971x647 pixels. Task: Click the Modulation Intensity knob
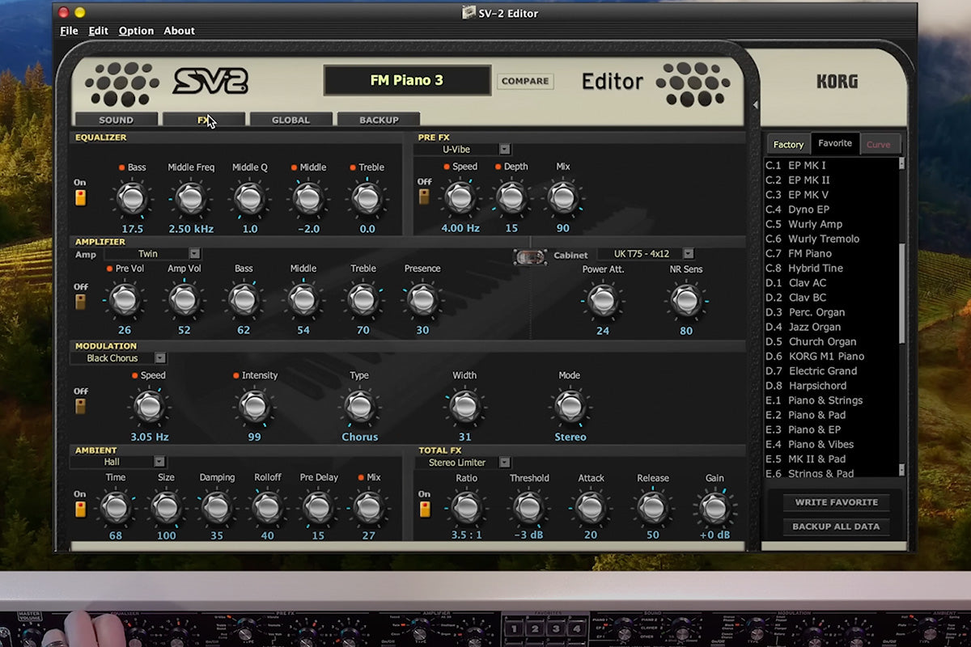(254, 406)
